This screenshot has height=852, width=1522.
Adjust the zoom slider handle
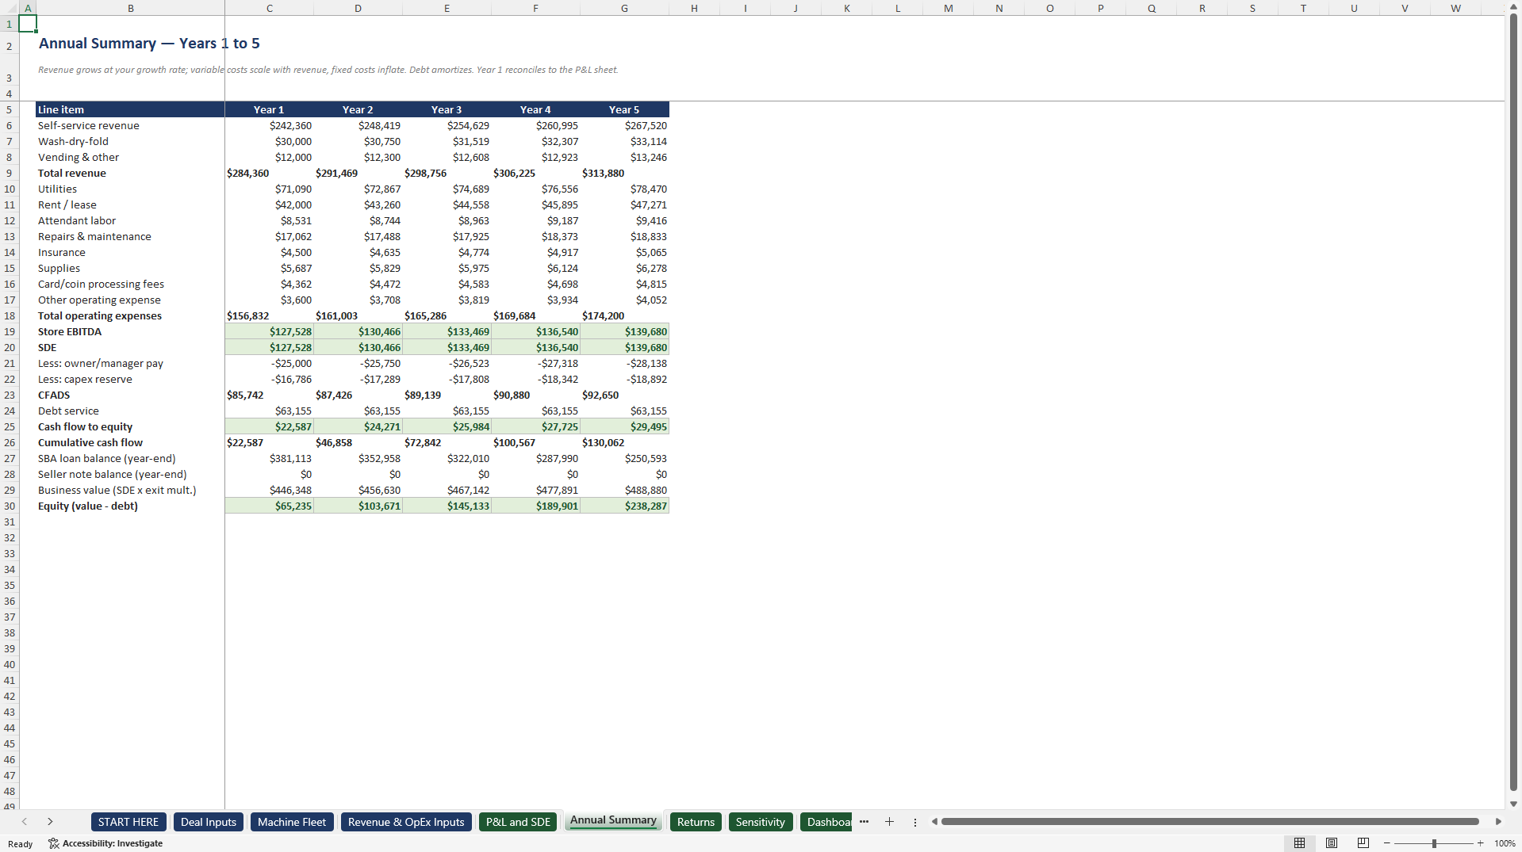click(1434, 843)
